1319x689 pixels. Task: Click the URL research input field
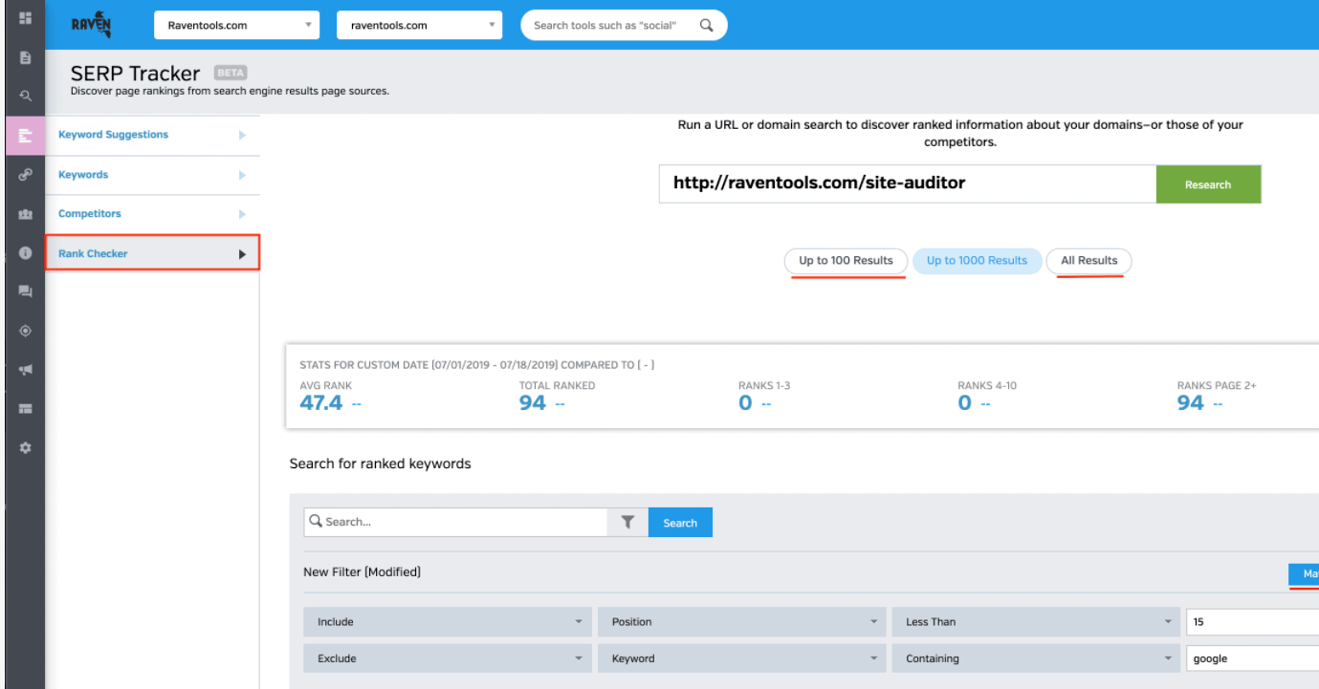pos(908,184)
